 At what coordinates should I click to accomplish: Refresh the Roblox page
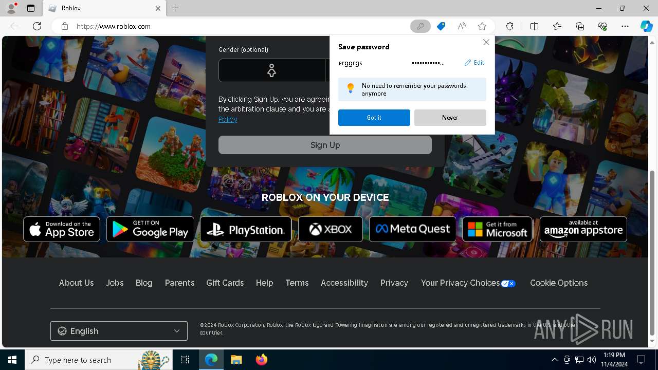pos(37,26)
